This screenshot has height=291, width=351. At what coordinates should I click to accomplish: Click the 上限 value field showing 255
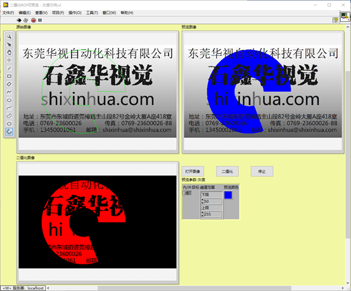(x=213, y=214)
